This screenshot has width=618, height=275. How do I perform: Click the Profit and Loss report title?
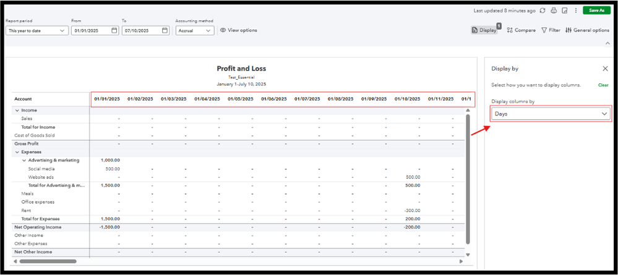tap(242, 69)
